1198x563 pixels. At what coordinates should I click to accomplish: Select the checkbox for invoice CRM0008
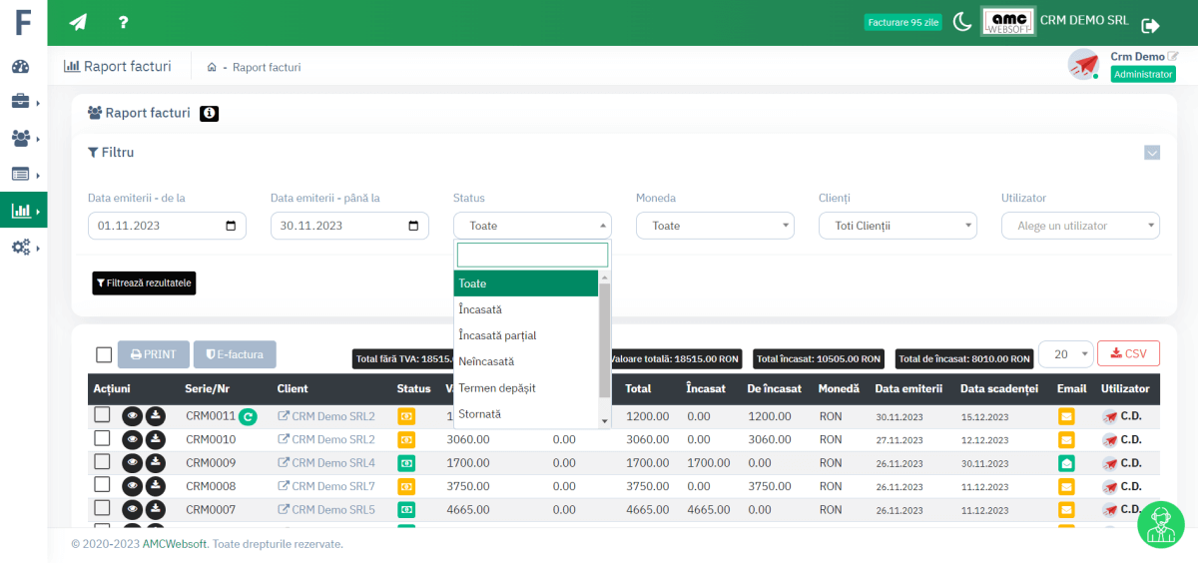(x=102, y=485)
